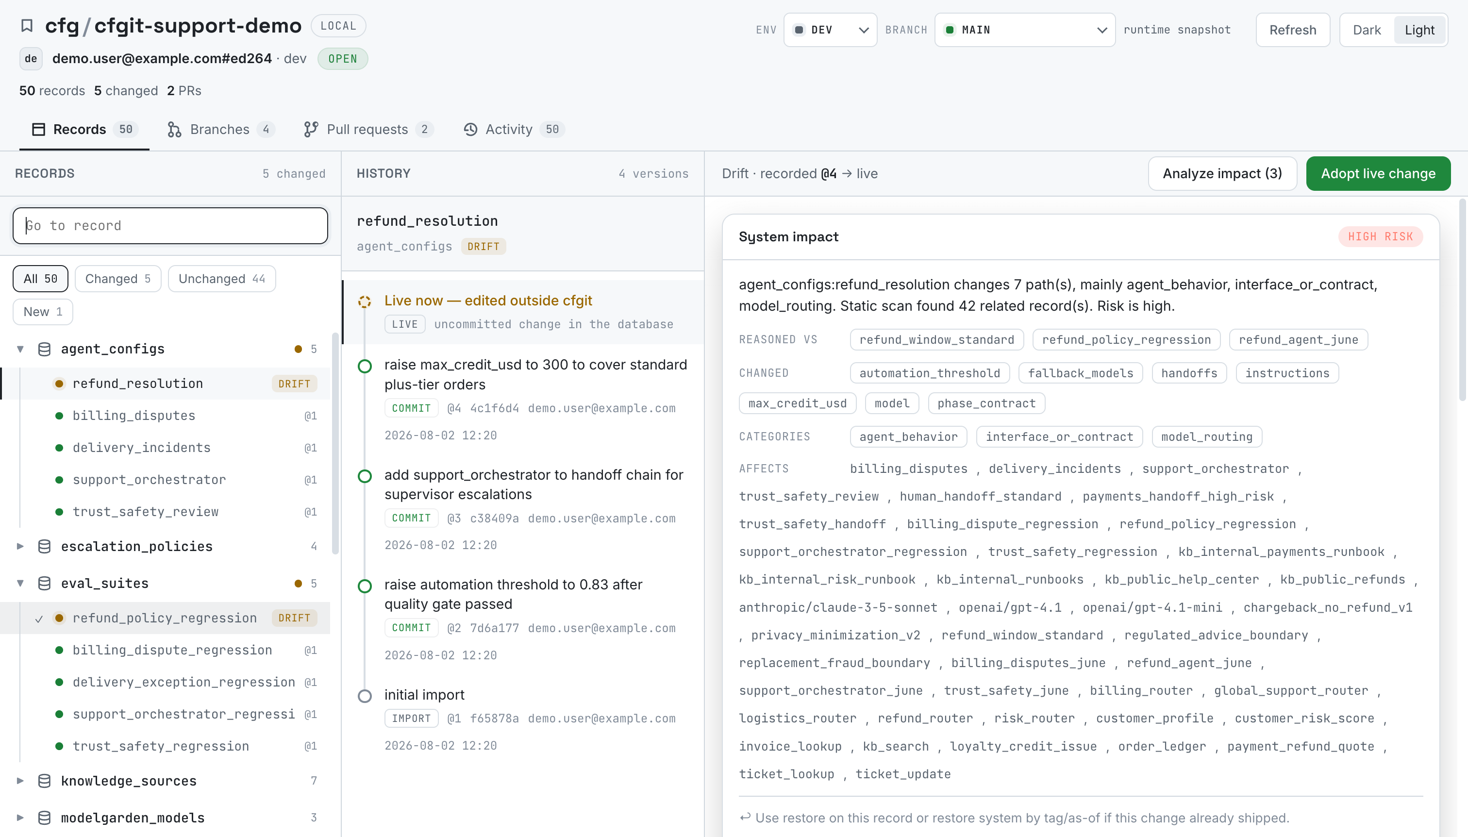Image resolution: width=1468 pixels, height=837 pixels.
Task: Open the Pull requests tab
Action: click(368, 129)
